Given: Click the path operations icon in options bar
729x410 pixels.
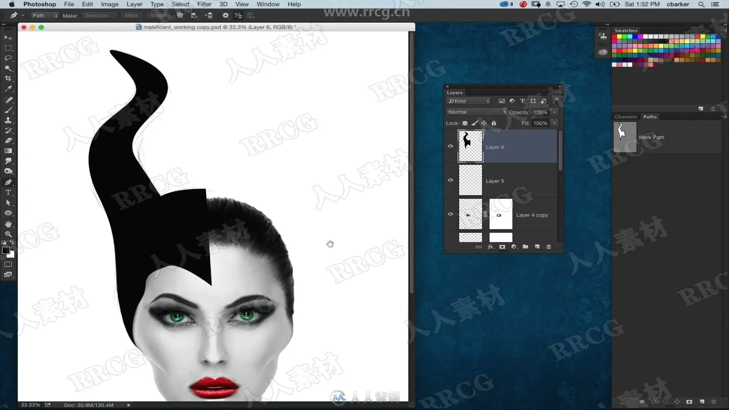Looking at the screenshot, I should tap(180, 16).
